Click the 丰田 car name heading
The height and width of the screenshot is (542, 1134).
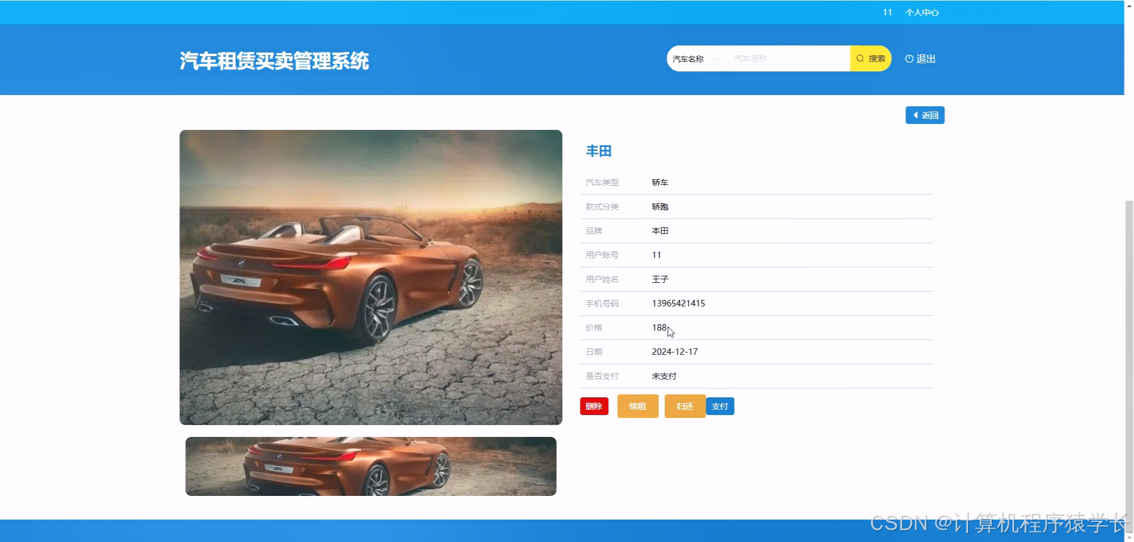coord(599,151)
